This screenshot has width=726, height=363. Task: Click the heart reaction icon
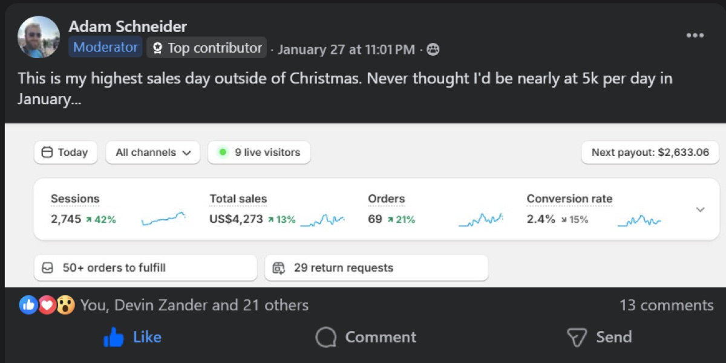coord(47,305)
